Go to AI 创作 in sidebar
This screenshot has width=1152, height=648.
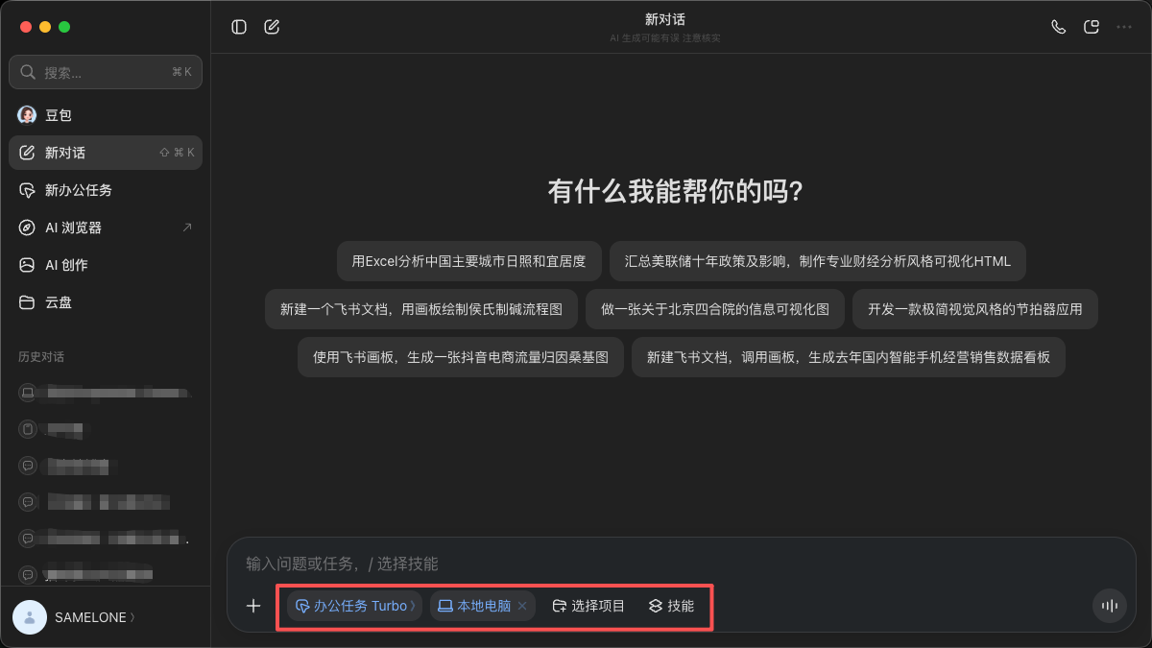[x=106, y=265]
